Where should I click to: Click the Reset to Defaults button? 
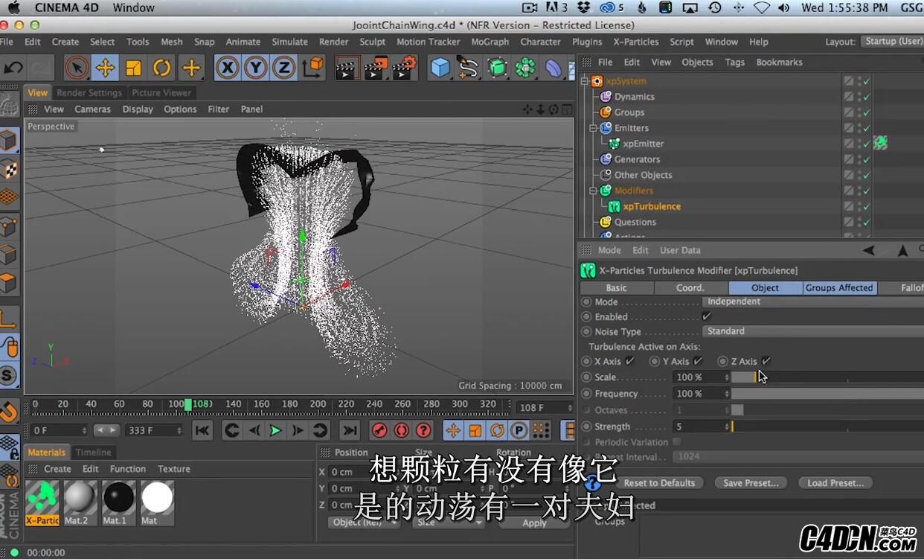point(659,482)
